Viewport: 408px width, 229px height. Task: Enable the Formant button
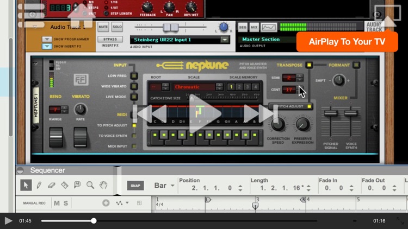pos(356,65)
